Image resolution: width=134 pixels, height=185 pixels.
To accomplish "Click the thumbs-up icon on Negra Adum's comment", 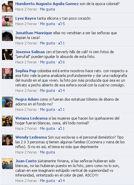I will (x=60, y=109).
